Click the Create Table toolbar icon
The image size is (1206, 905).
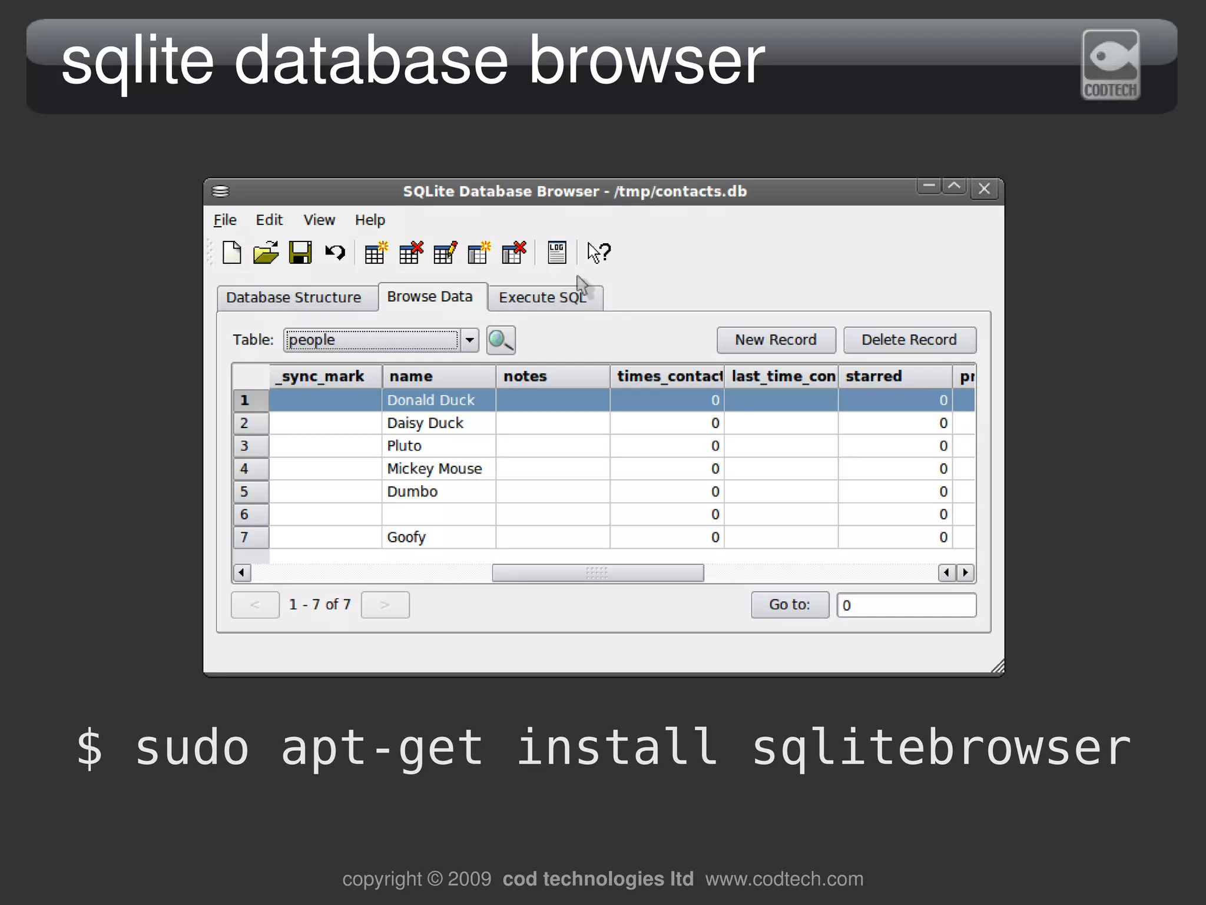376,253
